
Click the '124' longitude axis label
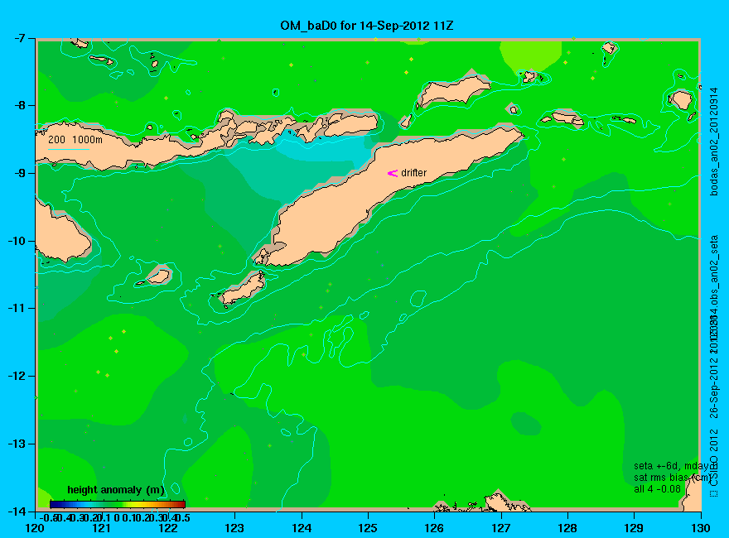[302, 528]
